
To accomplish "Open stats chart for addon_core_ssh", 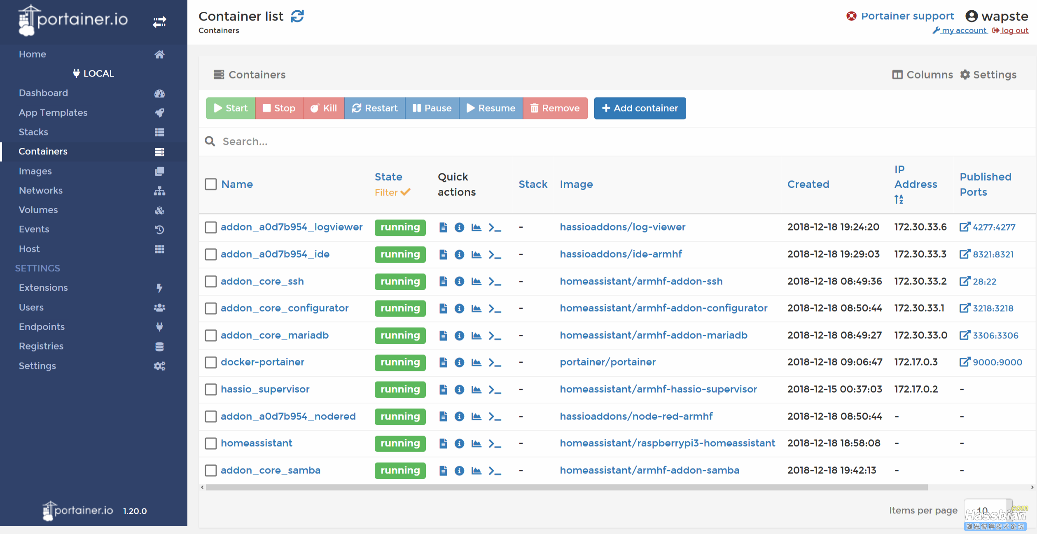I will pos(476,281).
